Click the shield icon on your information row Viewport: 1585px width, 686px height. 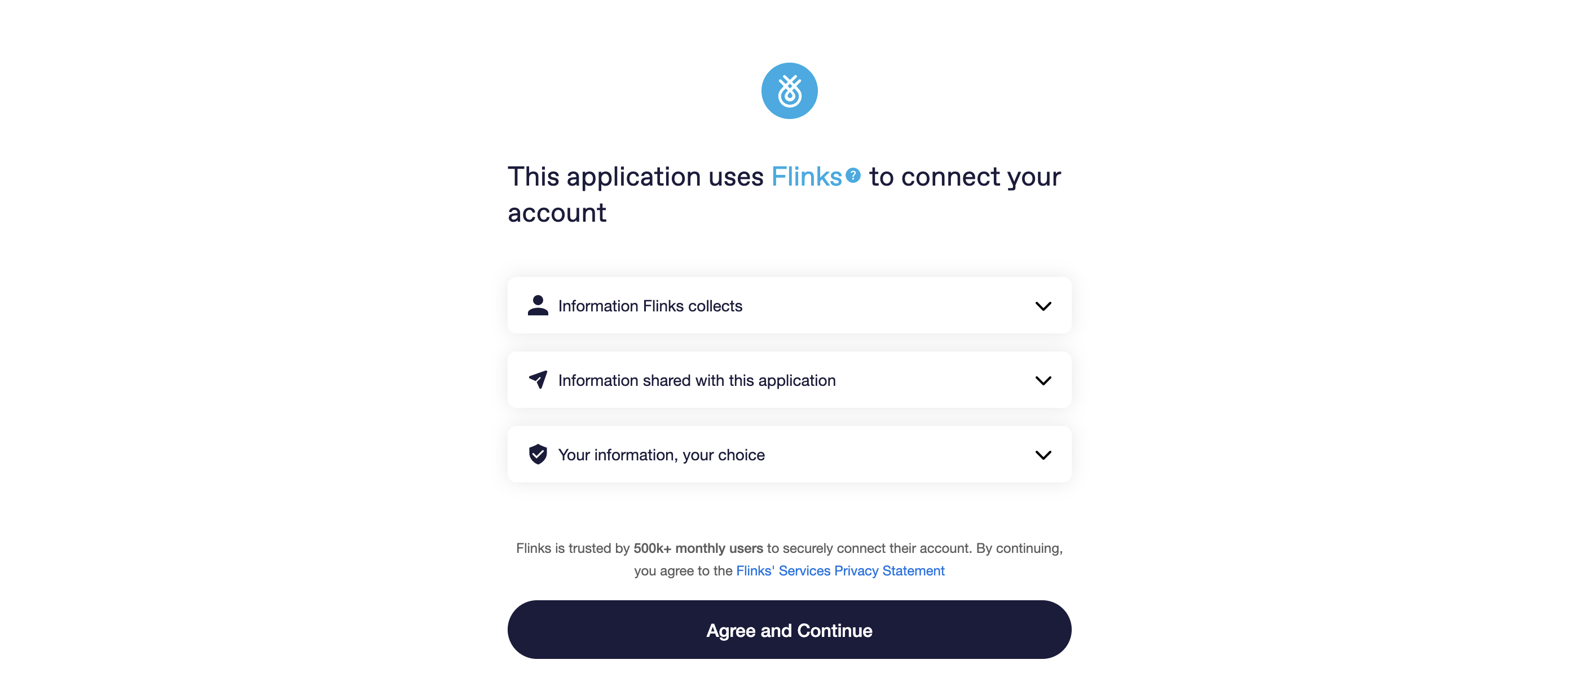click(538, 455)
